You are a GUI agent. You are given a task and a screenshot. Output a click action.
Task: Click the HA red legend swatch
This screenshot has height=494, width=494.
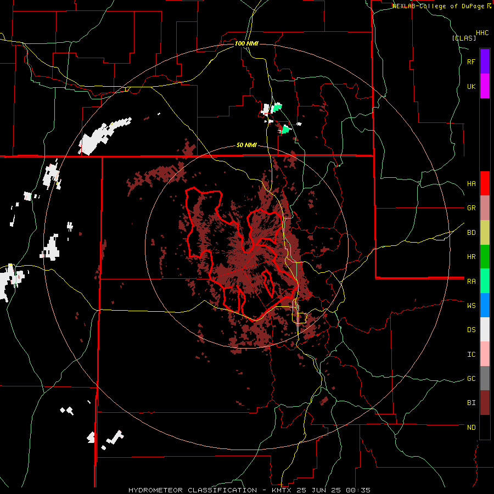click(x=485, y=183)
